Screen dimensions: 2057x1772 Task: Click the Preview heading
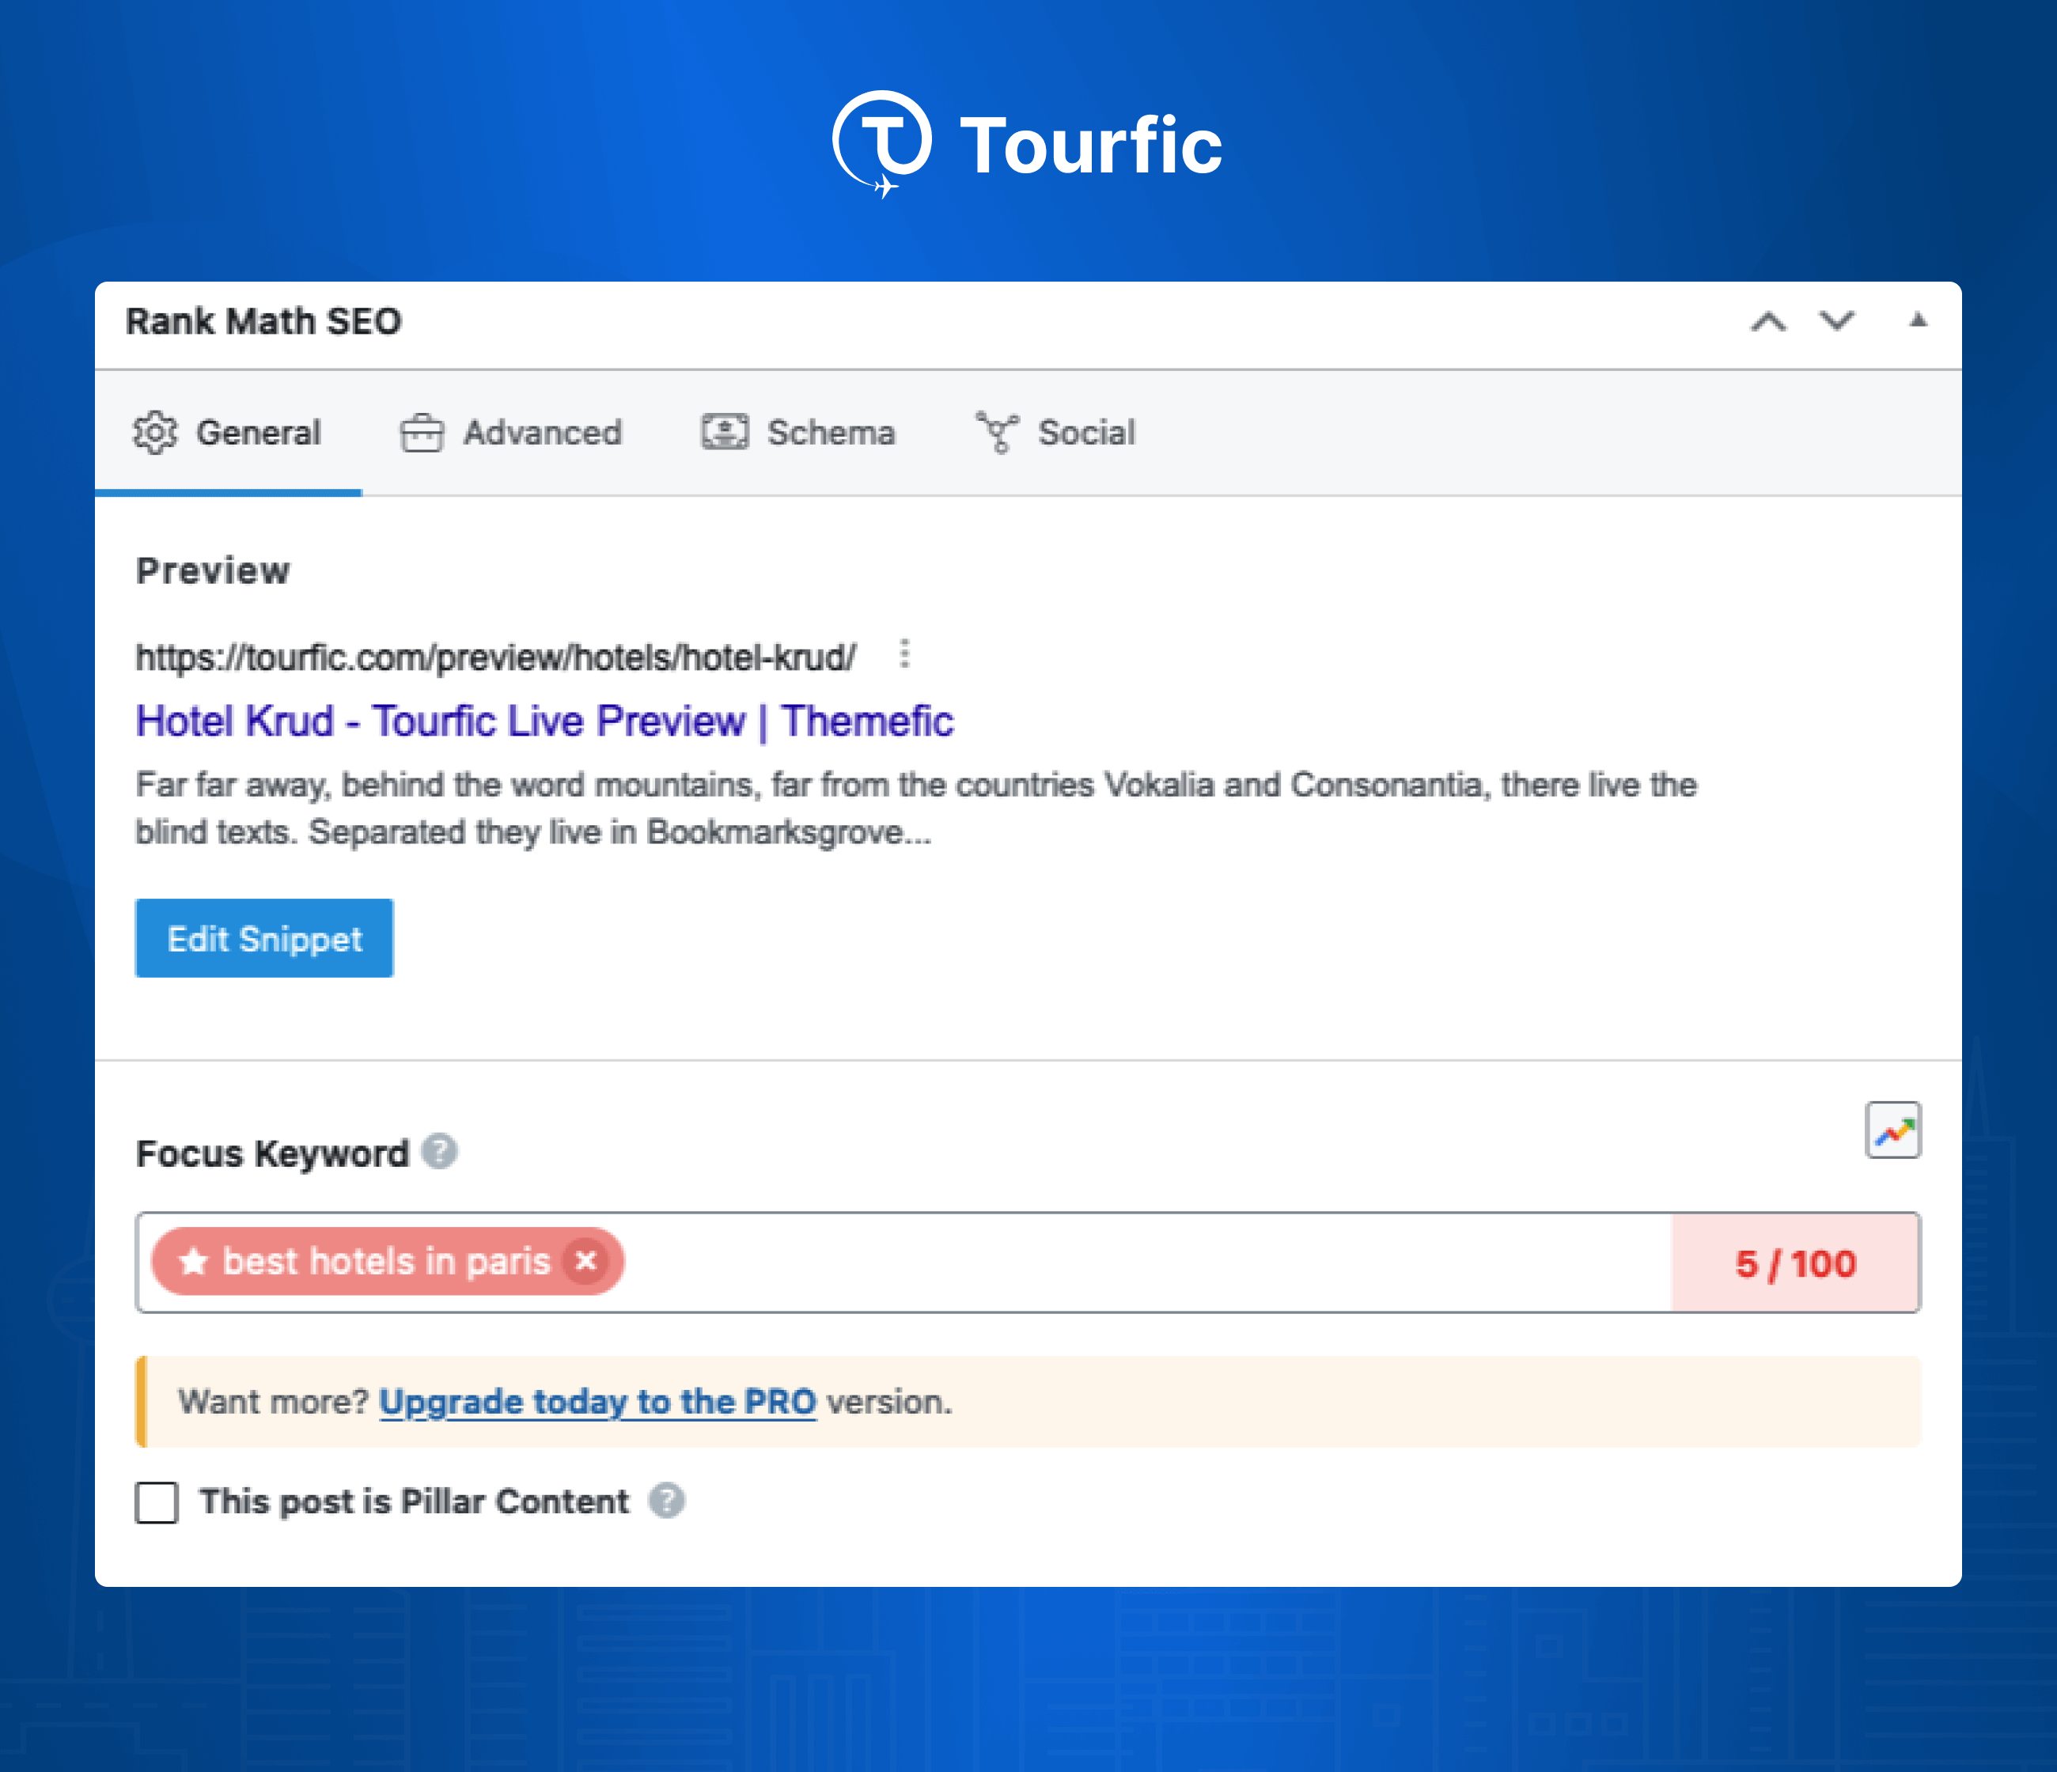(213, 571)
